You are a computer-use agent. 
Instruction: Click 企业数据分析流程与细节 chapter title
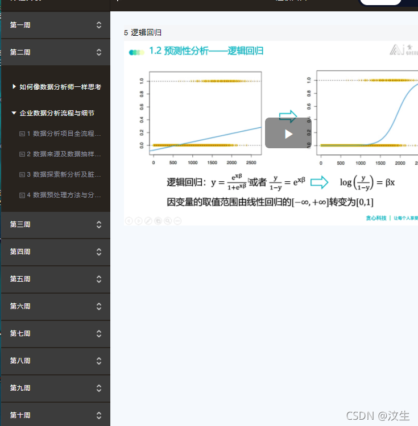(x=57, y=113)
